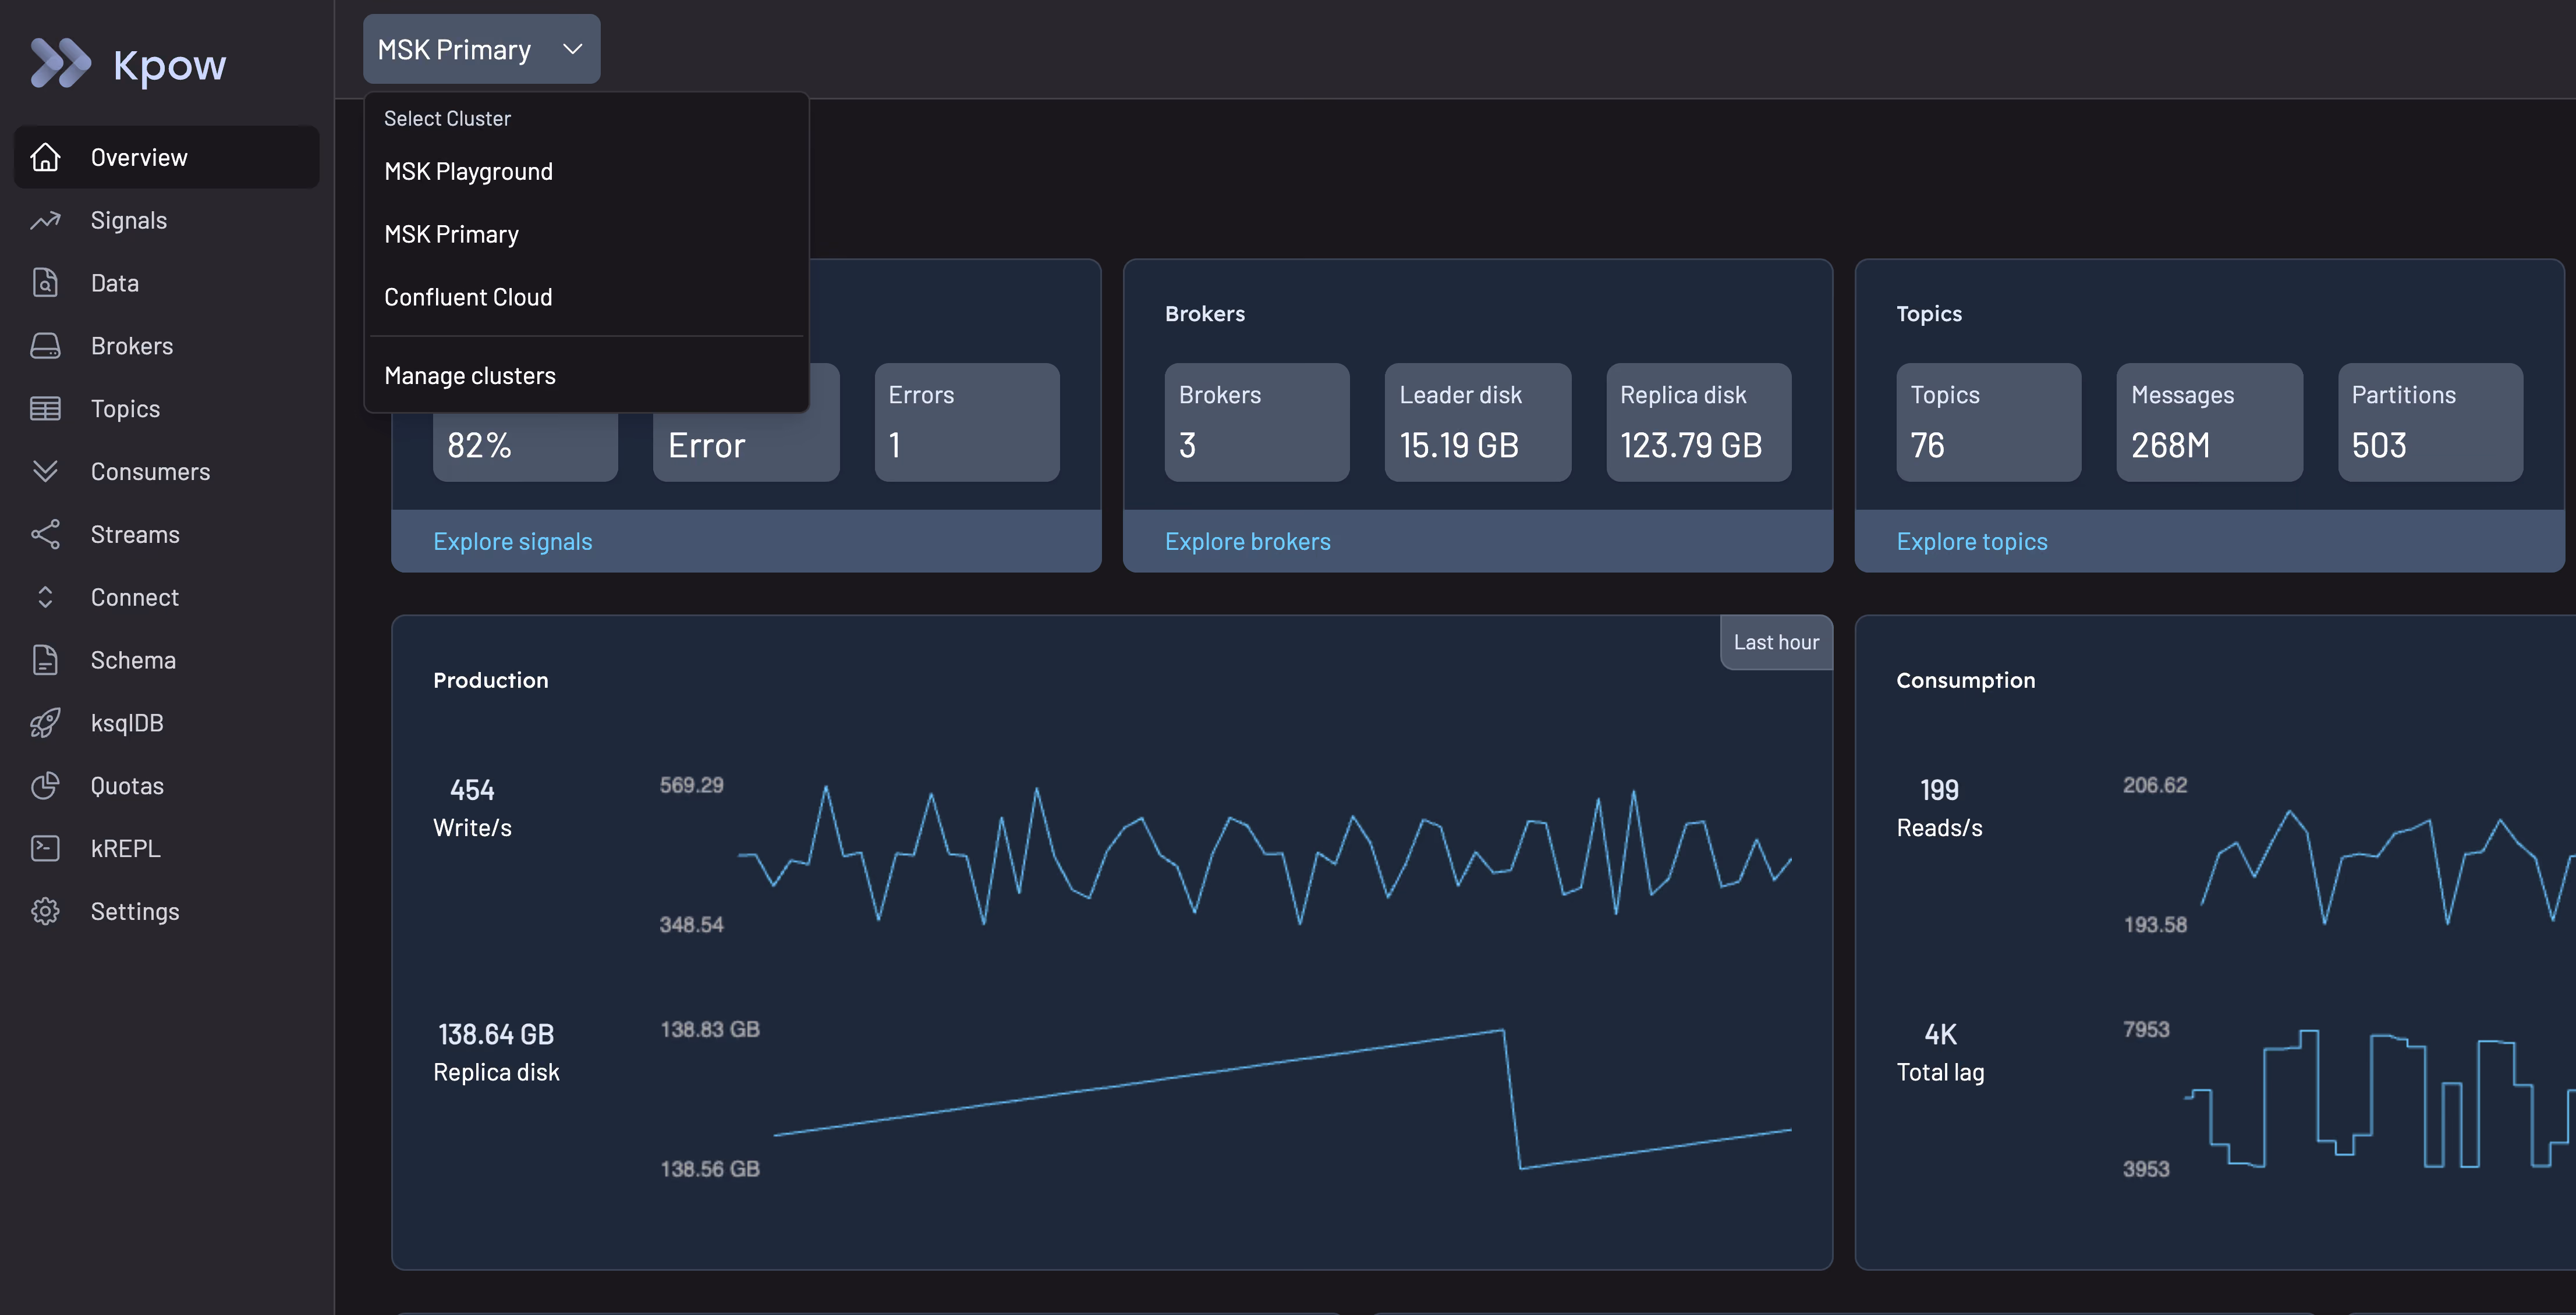Click the Replica disk line chart

1282,1099
